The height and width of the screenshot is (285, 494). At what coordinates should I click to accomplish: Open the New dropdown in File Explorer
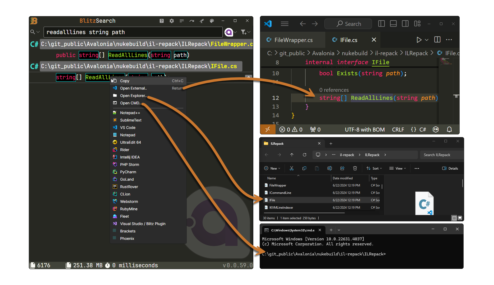point(272,169)
